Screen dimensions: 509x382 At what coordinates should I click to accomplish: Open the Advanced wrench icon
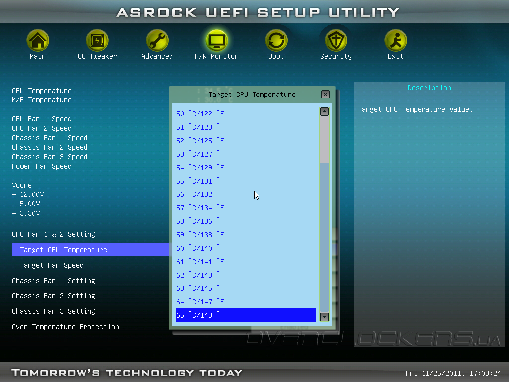[157, 40]
